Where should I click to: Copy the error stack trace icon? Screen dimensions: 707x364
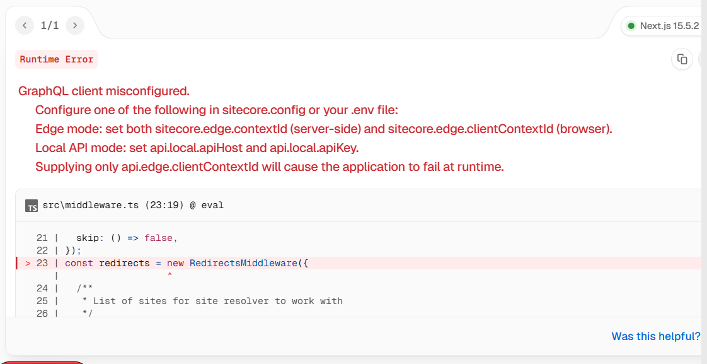[x=682, y=59]
